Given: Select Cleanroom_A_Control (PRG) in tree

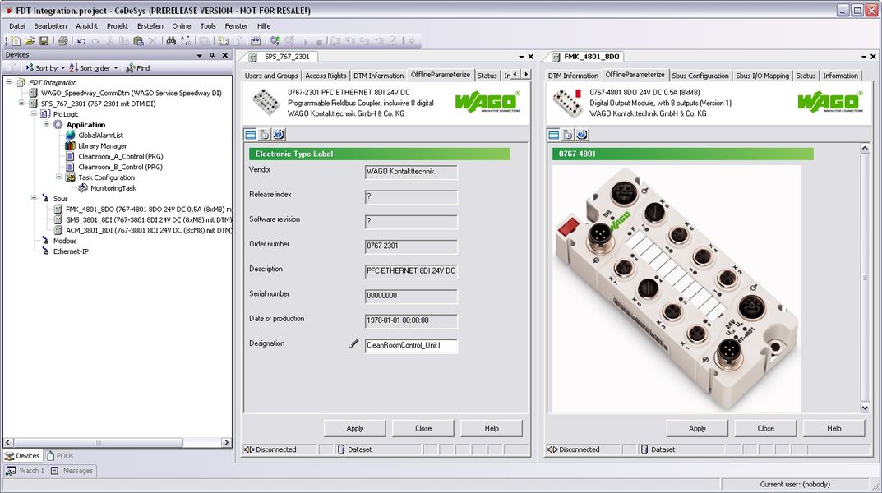Looking at the screenshot, I should point(120,156).
